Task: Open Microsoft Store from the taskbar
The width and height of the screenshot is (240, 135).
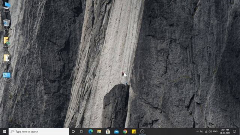Action: (x=108, y=132)
